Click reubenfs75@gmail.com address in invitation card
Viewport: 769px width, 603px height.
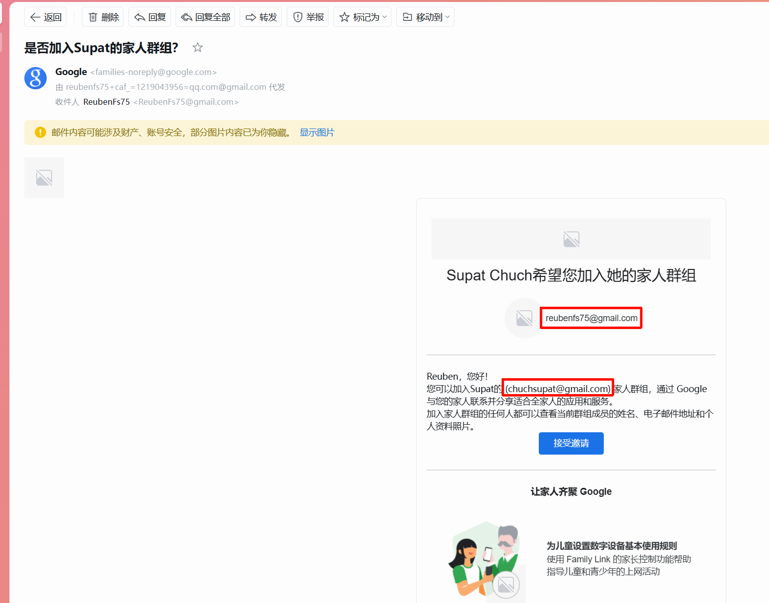tap(591, 318)
